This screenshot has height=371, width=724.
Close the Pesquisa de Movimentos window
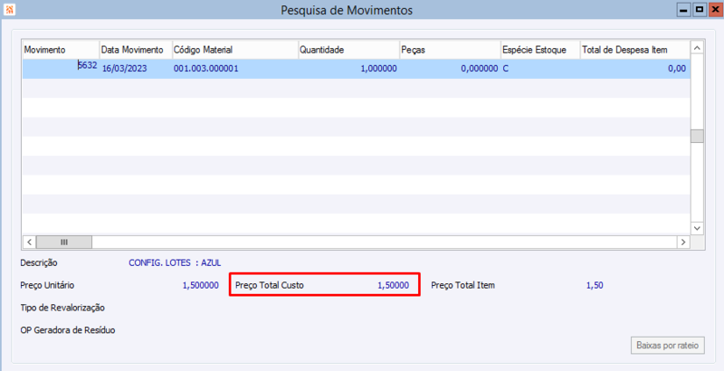coord(716,10)
